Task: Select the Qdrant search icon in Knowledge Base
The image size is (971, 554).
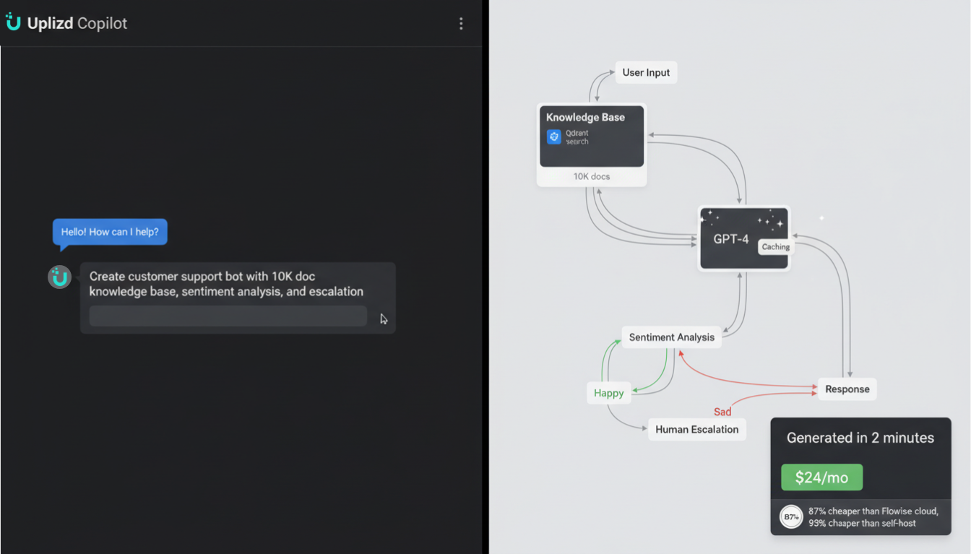Action: [x=554, y=135]
